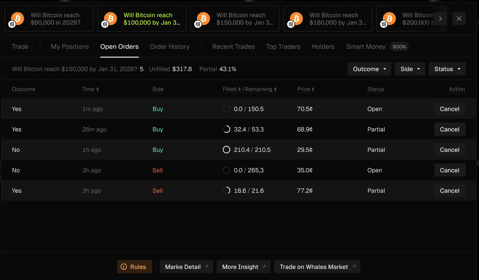Click external arrow icon beside Marke Detail
The width and height of the screenshot is (479, 280).
(206, 267)
